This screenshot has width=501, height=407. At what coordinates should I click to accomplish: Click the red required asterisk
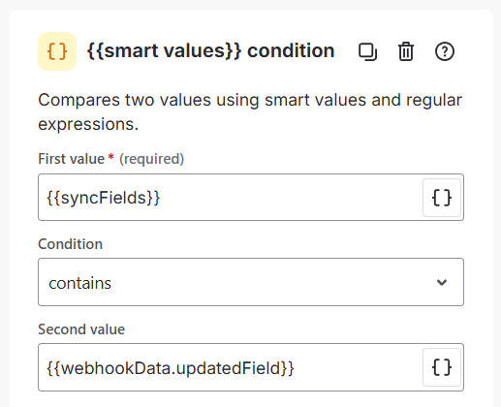click(x=110, y=157)
